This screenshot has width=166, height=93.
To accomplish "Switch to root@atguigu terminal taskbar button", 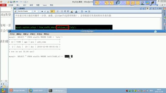I will click(57, 91).
